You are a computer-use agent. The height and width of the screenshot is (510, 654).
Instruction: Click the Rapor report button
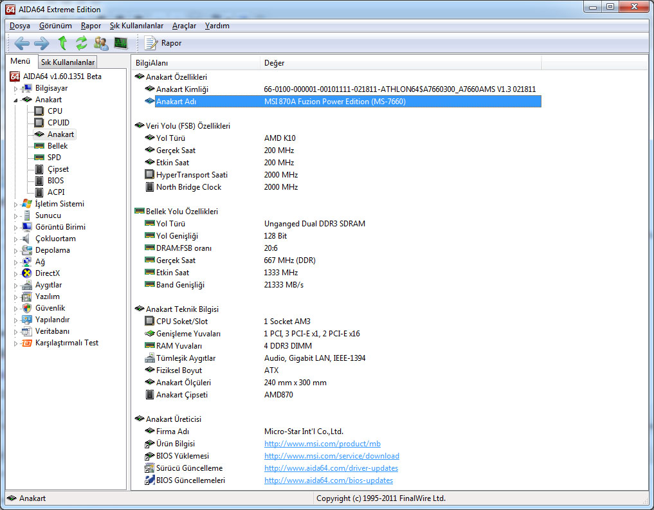tap(163, 43)
